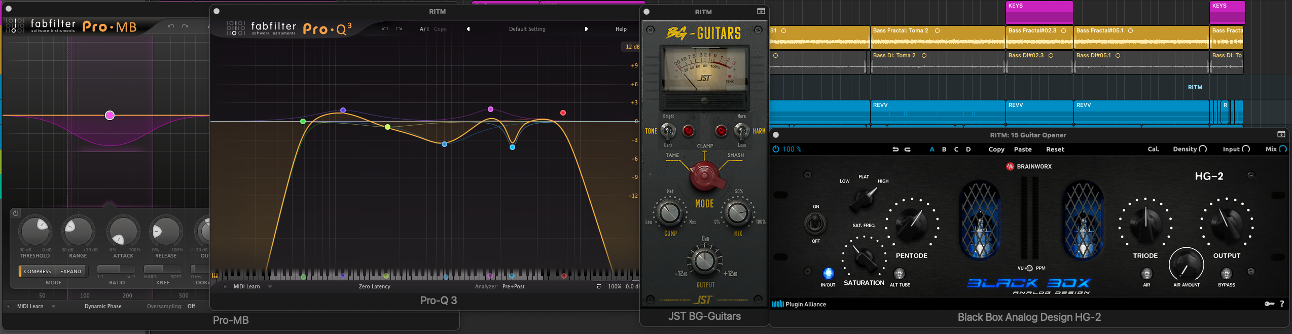Click redo arrow in Pro-Q 3 header
The width and height of the screenshot is (1292, 334).
[x=399, y=29]
